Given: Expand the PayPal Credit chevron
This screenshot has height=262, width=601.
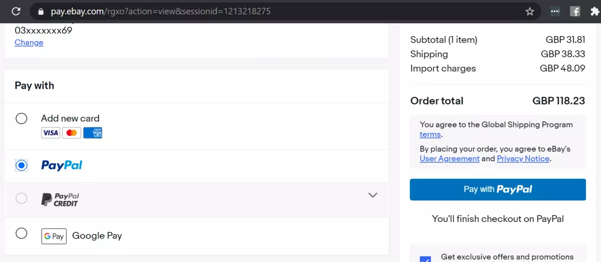Looking at the screenshot, I should pos(373,195).
